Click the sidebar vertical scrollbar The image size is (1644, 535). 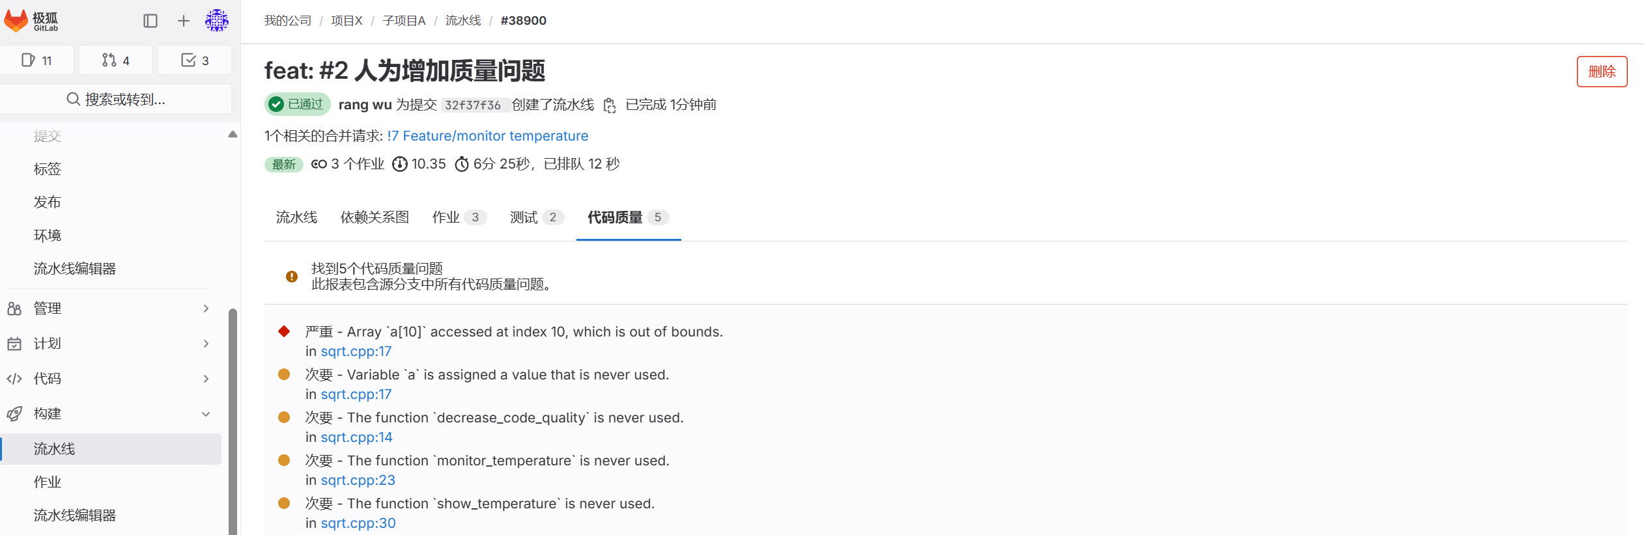tap(233, 417)
